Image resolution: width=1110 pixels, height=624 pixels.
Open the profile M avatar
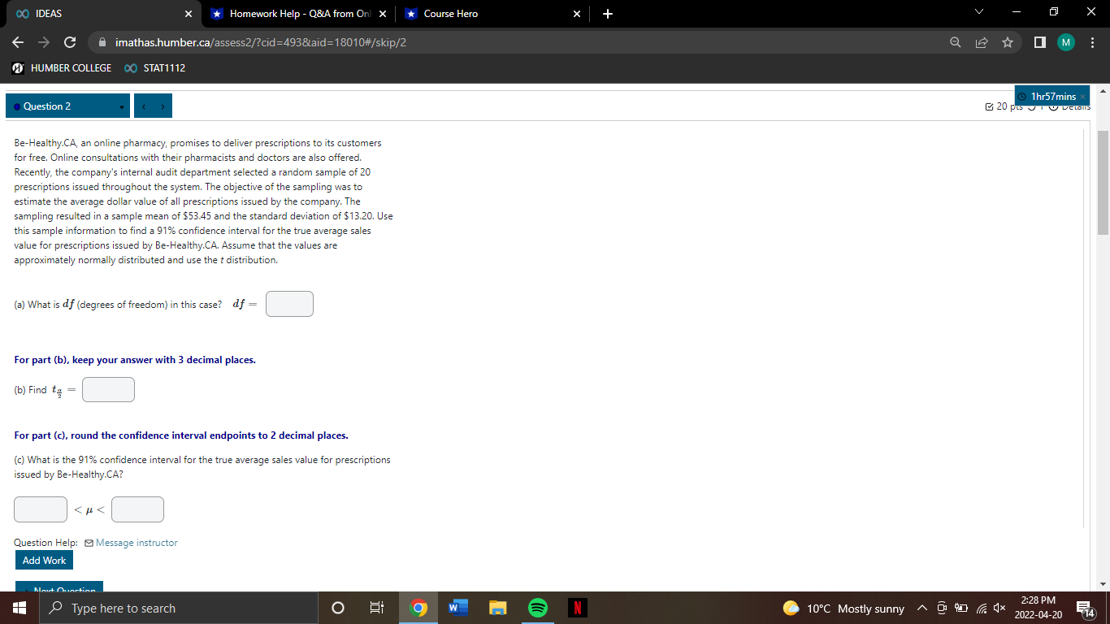[x=1066, y=42]
